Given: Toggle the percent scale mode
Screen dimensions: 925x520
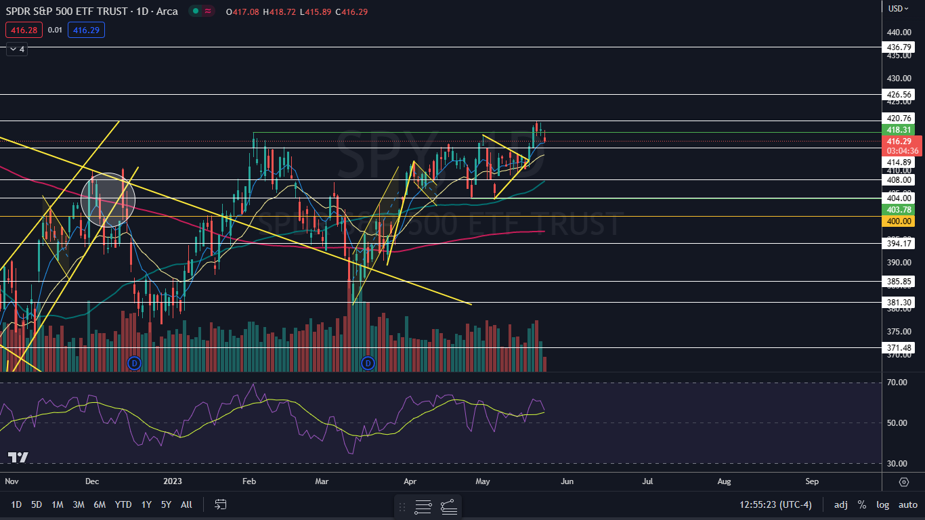Looking at the screenshot, I should click(862, 504).
